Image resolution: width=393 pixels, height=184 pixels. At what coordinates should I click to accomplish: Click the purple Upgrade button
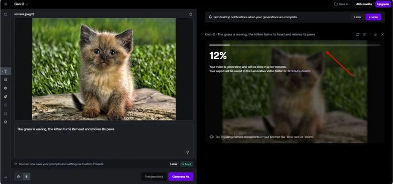pyautogui.click(x=383, y=4)
